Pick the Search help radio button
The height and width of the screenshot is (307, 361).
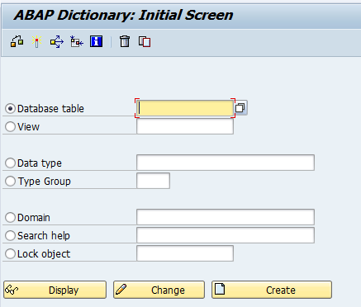10,236
